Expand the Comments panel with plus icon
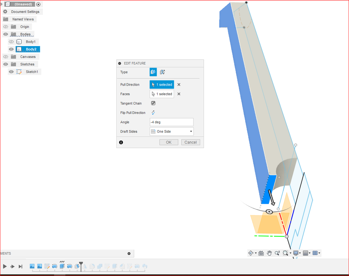The height and width of the screenshot is (276, 349). [x=129, y=254]
